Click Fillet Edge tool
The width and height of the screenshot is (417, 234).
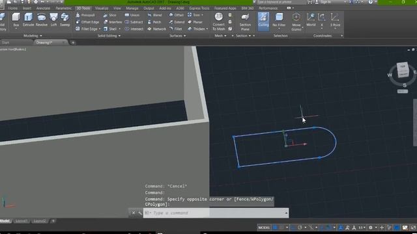(87, 29)
